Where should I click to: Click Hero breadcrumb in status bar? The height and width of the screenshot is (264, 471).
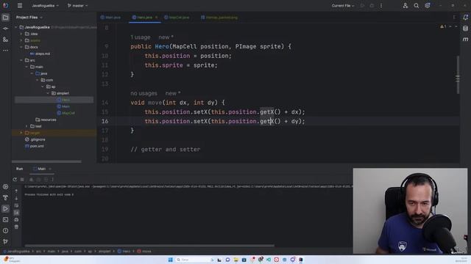pyautogui.click(x=124, y=252)
